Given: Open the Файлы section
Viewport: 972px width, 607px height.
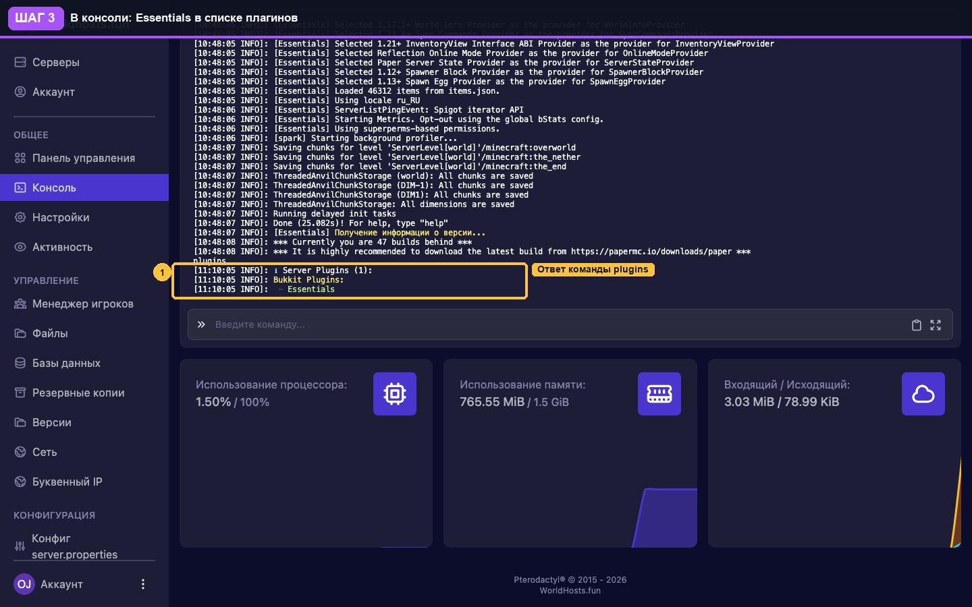Looking at the screenshot, I should pyautogui.click(x=84, y=333).
